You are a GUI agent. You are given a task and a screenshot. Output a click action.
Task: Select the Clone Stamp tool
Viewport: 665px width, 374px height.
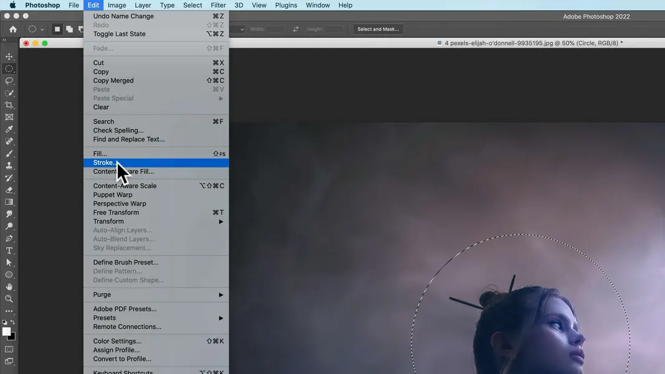pyautogui.click(x=9, y=166)
